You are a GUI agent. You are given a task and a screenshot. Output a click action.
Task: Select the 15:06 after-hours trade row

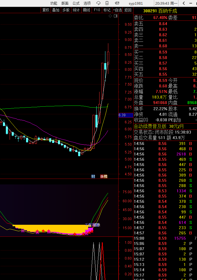[x=165, y=243]
